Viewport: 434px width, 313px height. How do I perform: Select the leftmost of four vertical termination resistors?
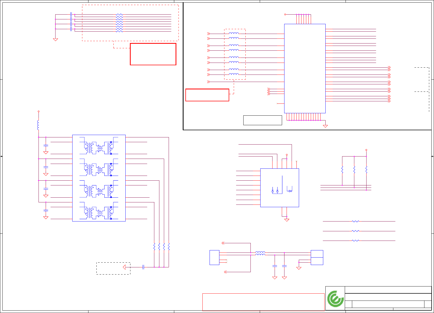[154, 247]
